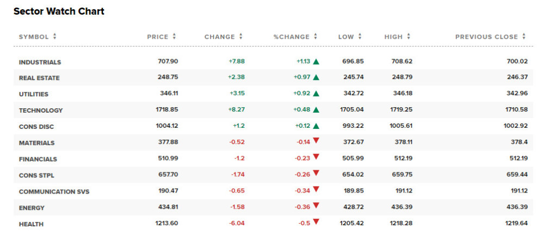This screenshot has width=544, height=235.
Task: Select the FINANCIALS row symbol
Action: coord(38,159)
